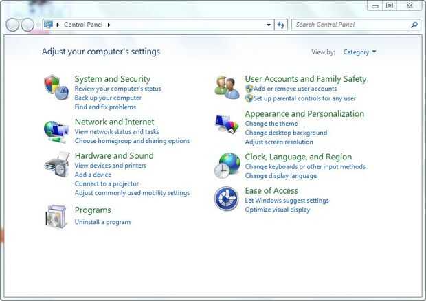
Task: Click the Network and Internet globe icon
Action: tap(56, 132)
